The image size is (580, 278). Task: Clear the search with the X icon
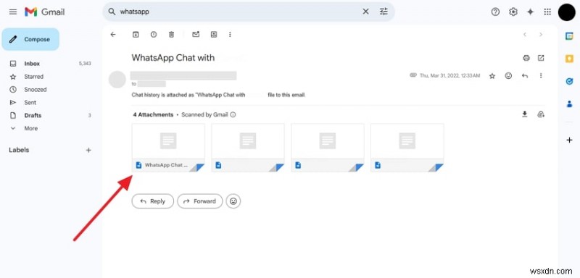coord(365,12)
